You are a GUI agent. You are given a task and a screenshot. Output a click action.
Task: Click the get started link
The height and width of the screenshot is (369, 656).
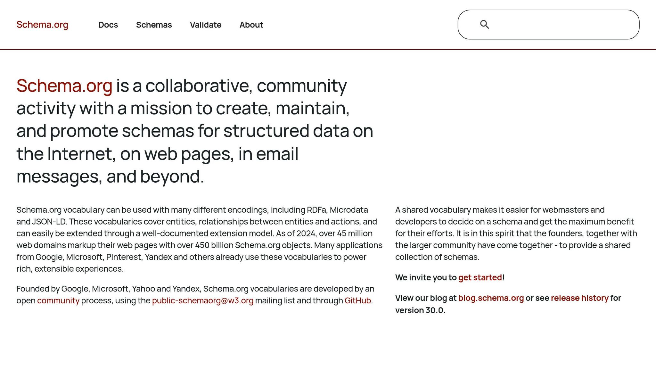click(480, 278)
